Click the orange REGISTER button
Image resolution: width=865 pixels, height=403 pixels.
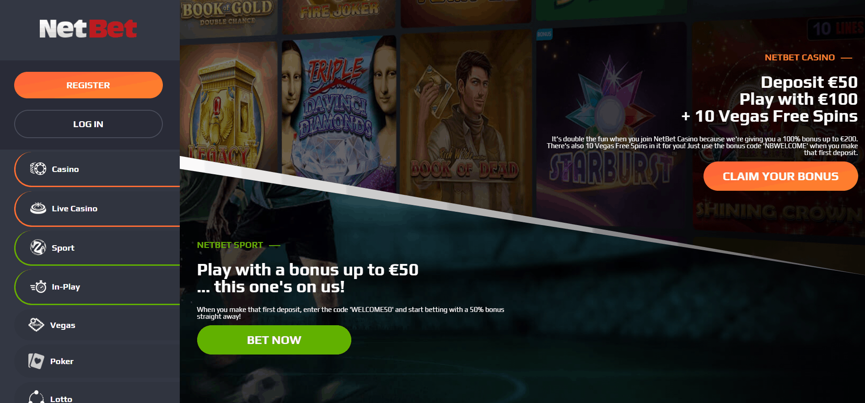tap(88, 85)
